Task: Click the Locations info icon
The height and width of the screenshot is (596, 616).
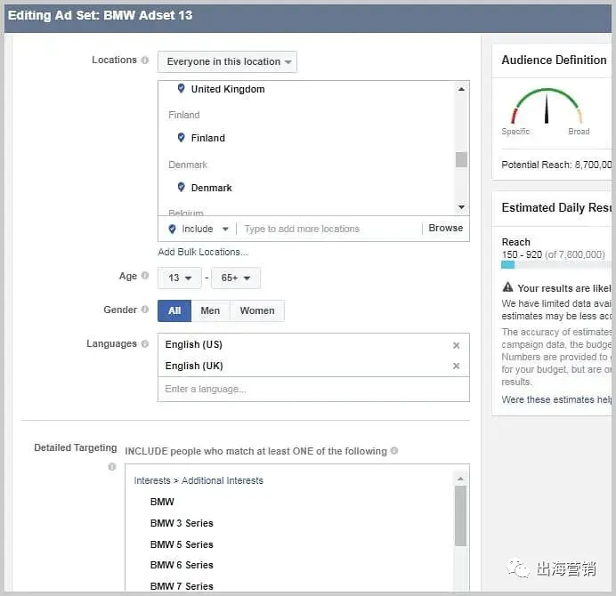Action: click(145, 60)
